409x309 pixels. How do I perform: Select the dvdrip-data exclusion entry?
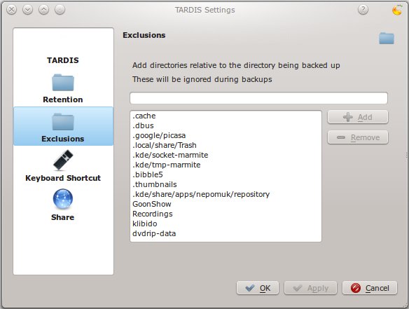[x=226, y=233]
